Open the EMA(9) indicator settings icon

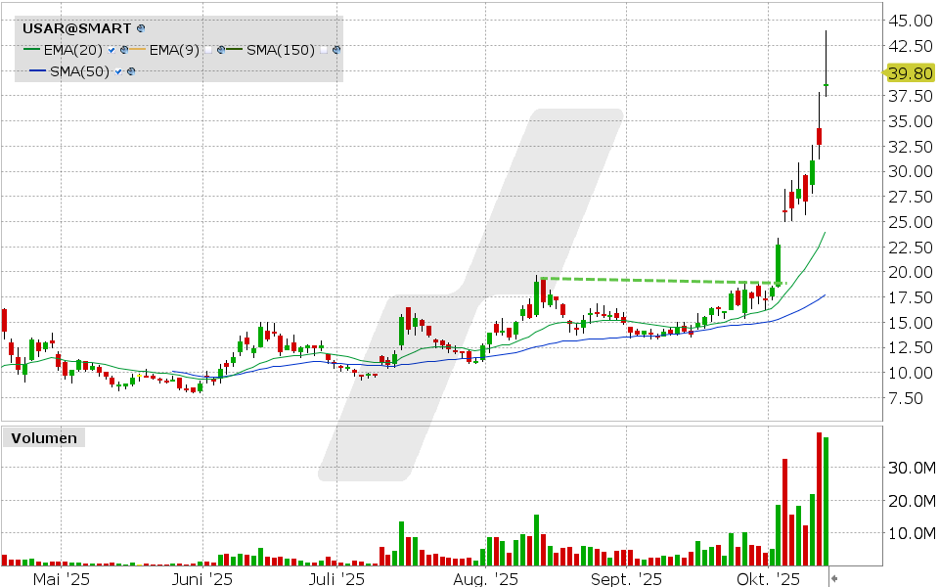click(221, 50)
